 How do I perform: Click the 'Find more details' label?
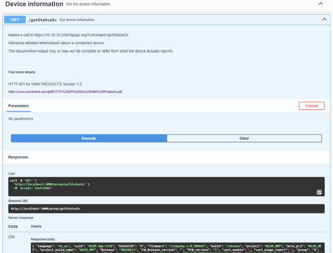22,72
